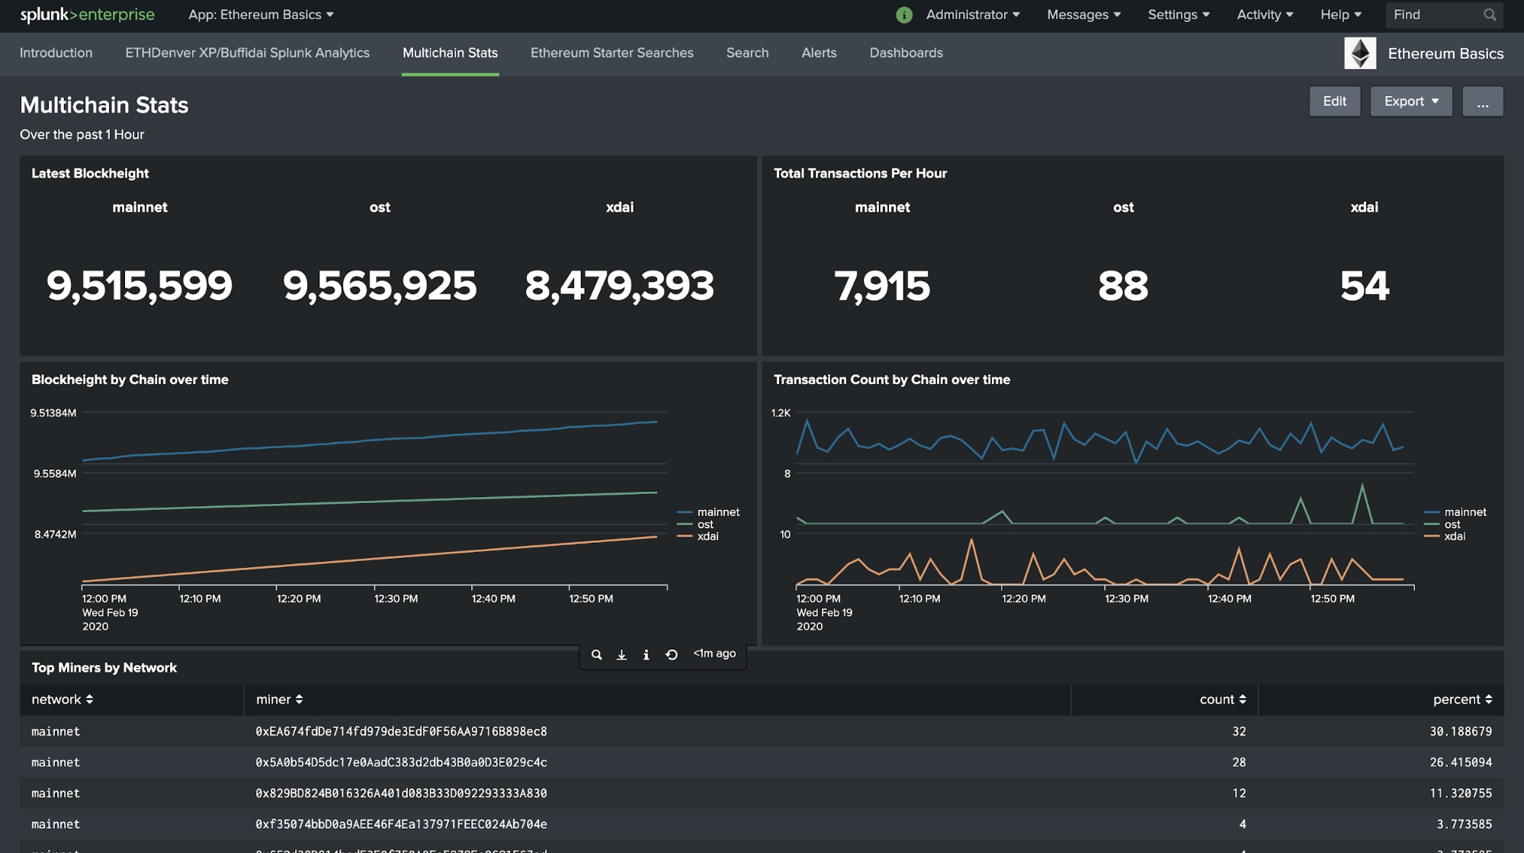The width and height of the screenshot is (1524, 853).
Task: Click the panel export download icon
Action: (x=621, y=654)
